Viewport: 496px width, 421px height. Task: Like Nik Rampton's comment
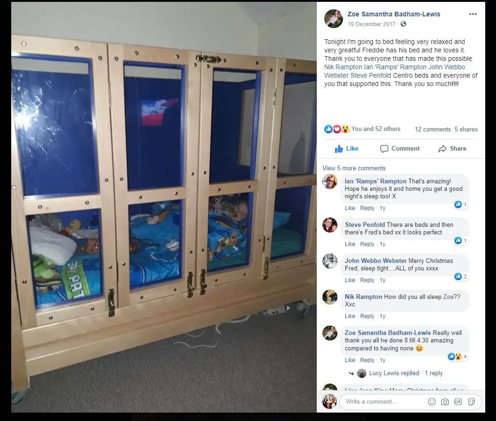point(350,316)
